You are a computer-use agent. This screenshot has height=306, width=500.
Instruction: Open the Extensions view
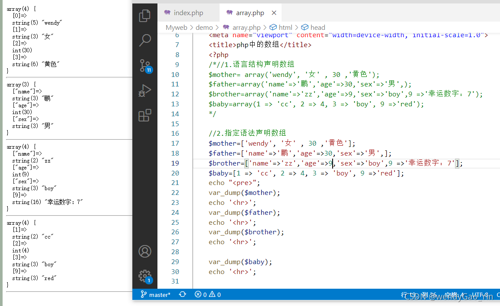tap(145, 115)
